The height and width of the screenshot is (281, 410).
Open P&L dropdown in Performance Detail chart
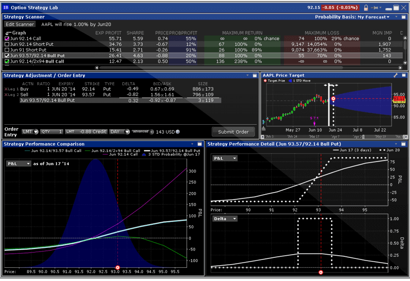(x=225, y=158)
